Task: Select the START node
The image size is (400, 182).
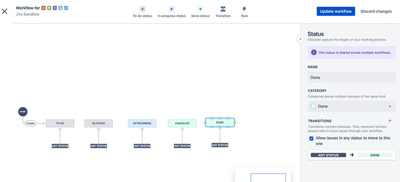Action: click(23, 112)
